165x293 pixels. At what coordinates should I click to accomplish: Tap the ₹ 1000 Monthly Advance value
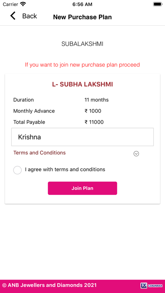click(x=93, y=111)
